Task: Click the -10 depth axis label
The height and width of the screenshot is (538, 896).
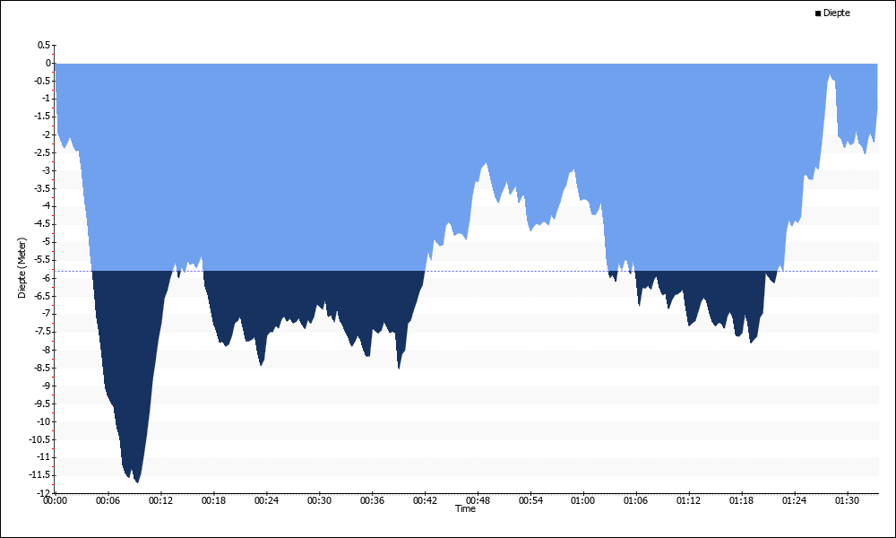Action: click(x=43, y=421)
